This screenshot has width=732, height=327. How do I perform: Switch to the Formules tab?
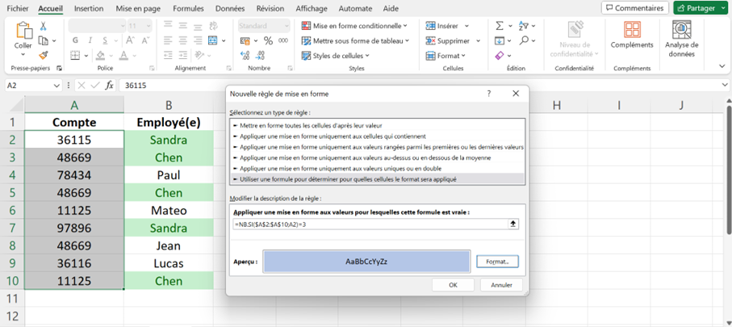188,8
